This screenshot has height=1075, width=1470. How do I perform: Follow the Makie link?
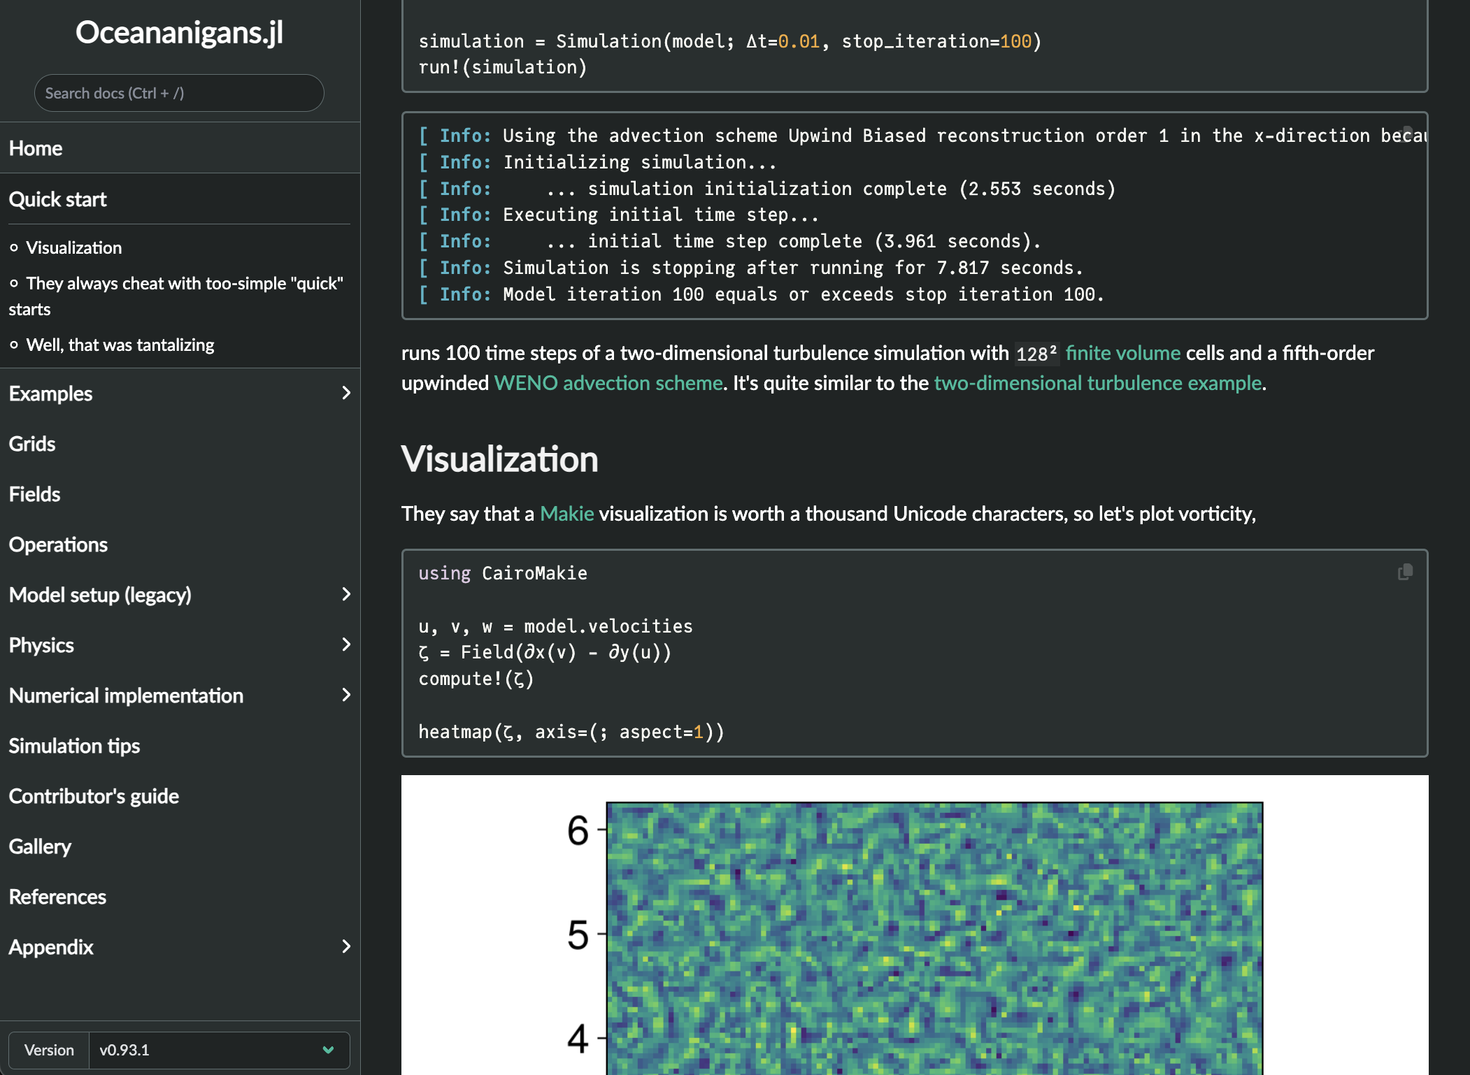[x=567, y=514]
